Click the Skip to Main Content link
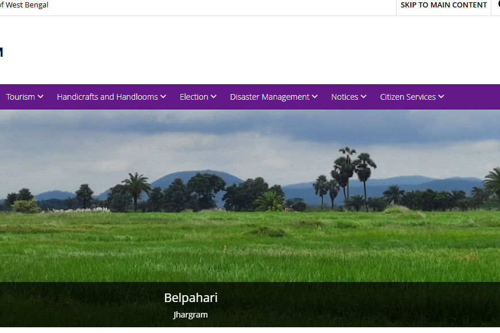500x333 pixels. pos(443,5)
